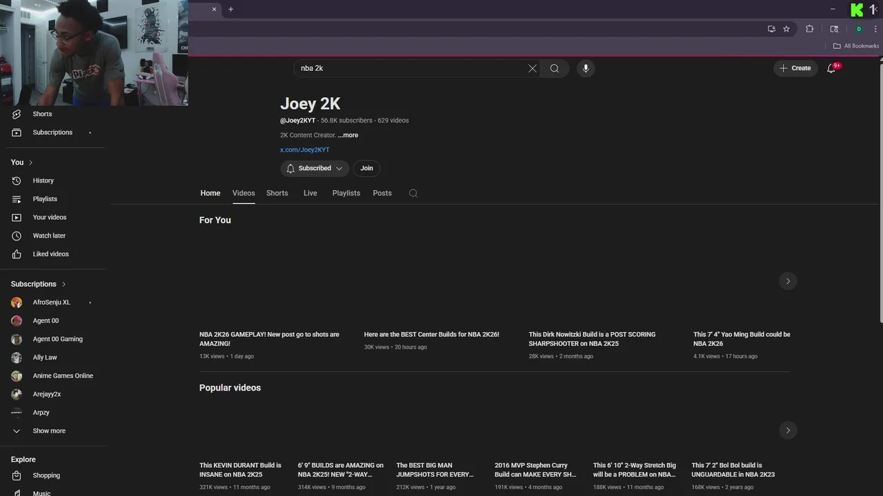Click the install app icon in address bar
This screenshot has width=883, height=496.
[x=771, y=29]
